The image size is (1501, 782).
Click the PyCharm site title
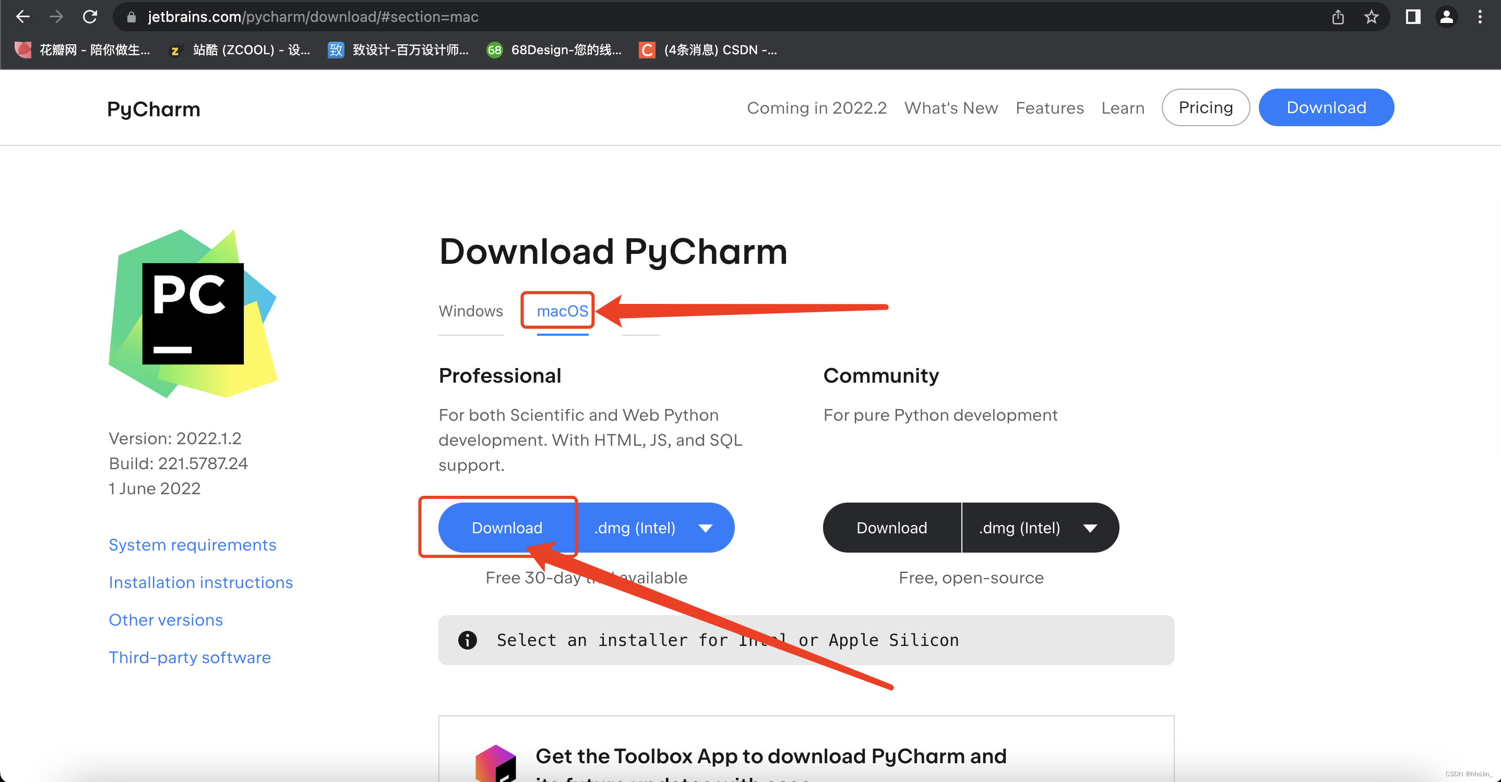(154, 109)
